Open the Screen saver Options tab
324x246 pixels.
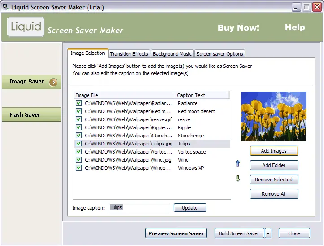(x=220, y=54)
